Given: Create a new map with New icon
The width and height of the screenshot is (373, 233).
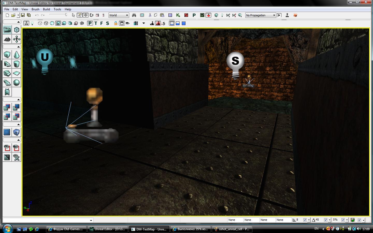Looking at the screenshot, I should (x=7, y=15).
